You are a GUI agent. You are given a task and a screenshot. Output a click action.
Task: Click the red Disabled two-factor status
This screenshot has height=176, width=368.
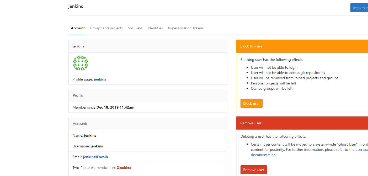[124, 168]
